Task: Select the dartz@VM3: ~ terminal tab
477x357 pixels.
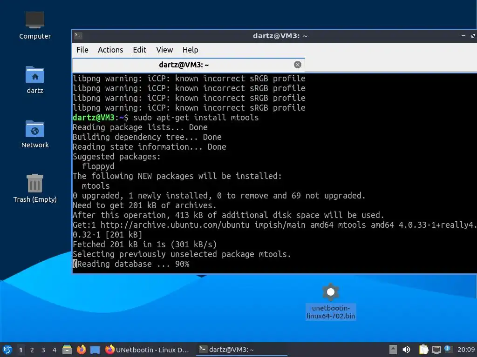Action: pyautogui.click(x=184, y=65)
